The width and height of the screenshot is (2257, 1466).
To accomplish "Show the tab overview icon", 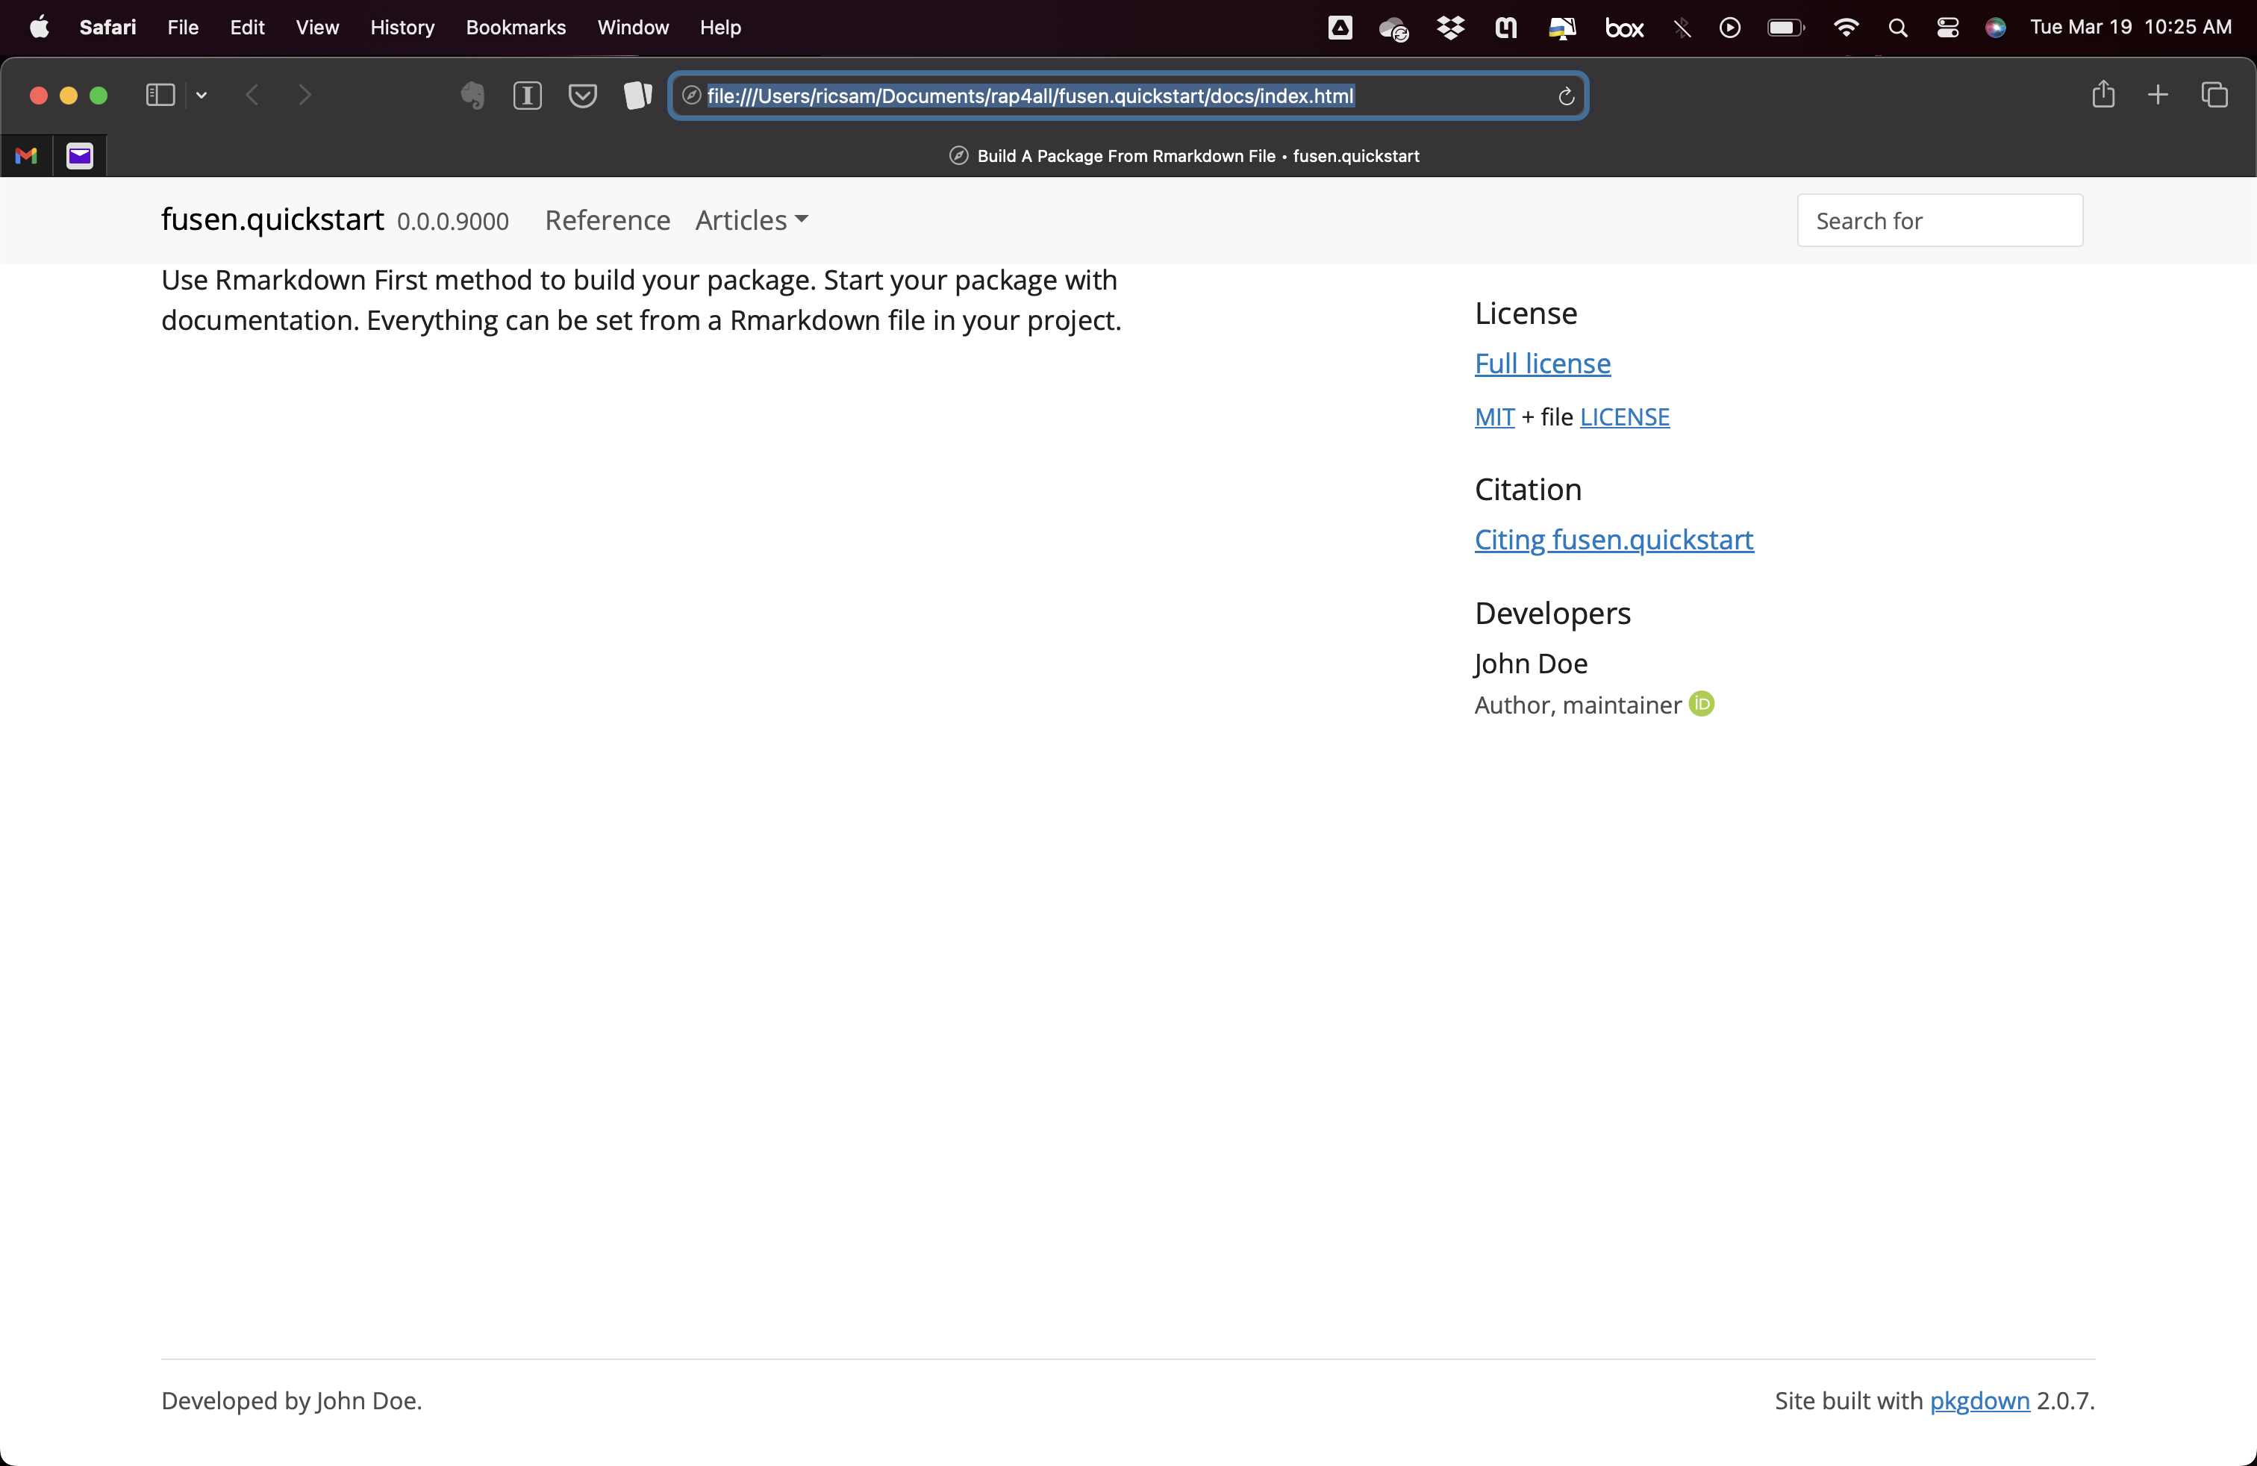I will click(2214, 95).
